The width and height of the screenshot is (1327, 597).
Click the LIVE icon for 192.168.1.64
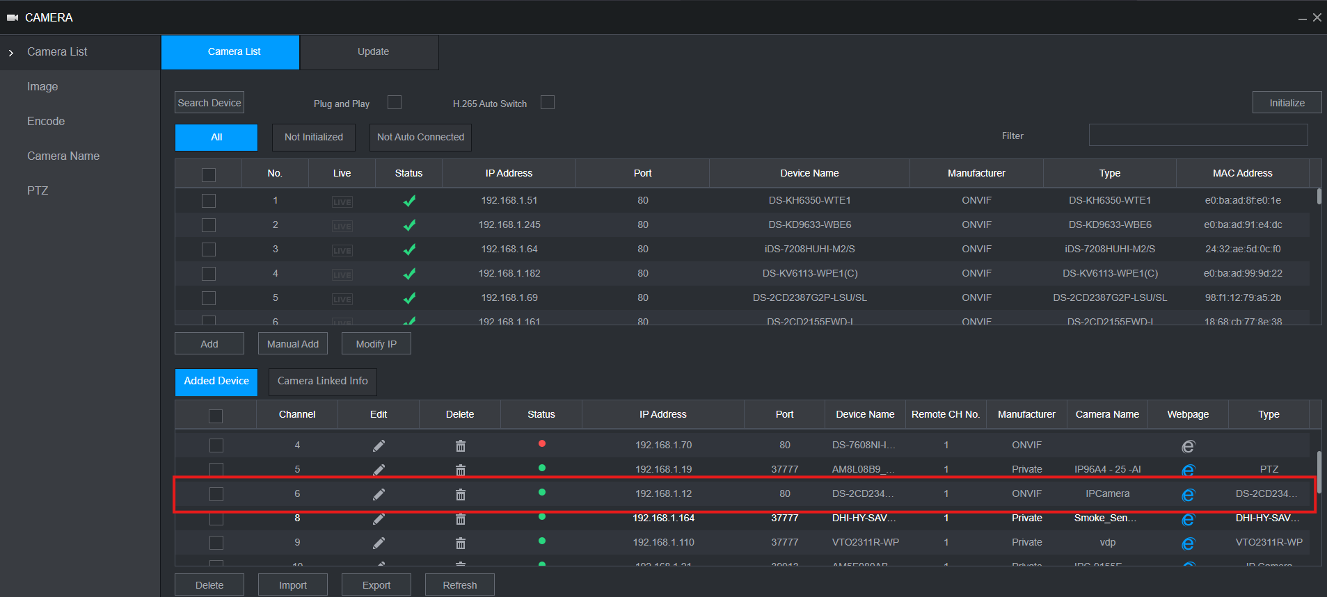(x=342, y=250)
